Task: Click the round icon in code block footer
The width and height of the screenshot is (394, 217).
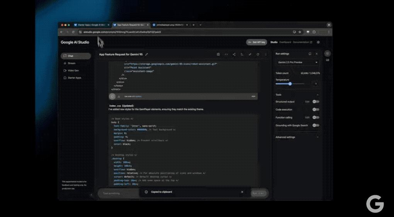Action: tap(112, 96)
